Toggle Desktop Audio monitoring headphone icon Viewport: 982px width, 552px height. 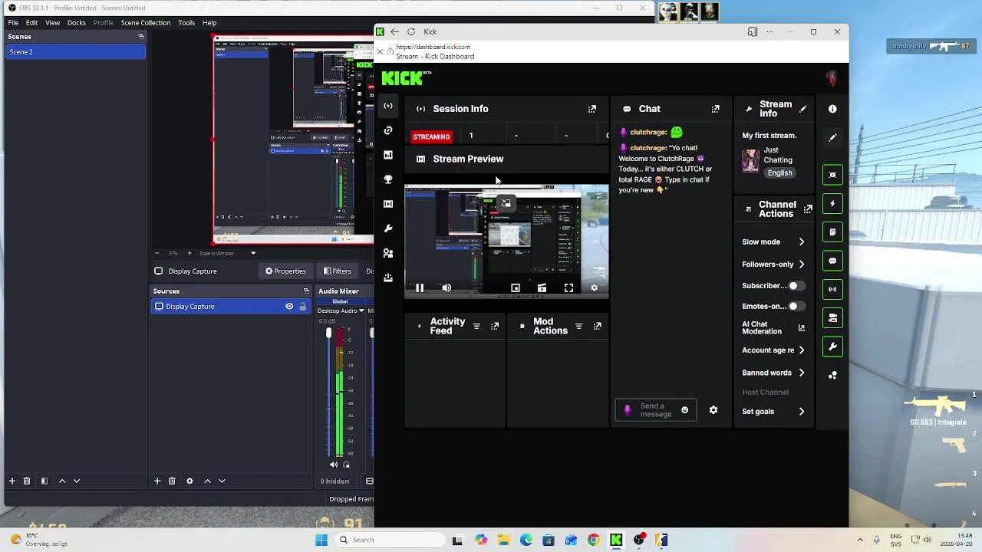tap(347, 465)
